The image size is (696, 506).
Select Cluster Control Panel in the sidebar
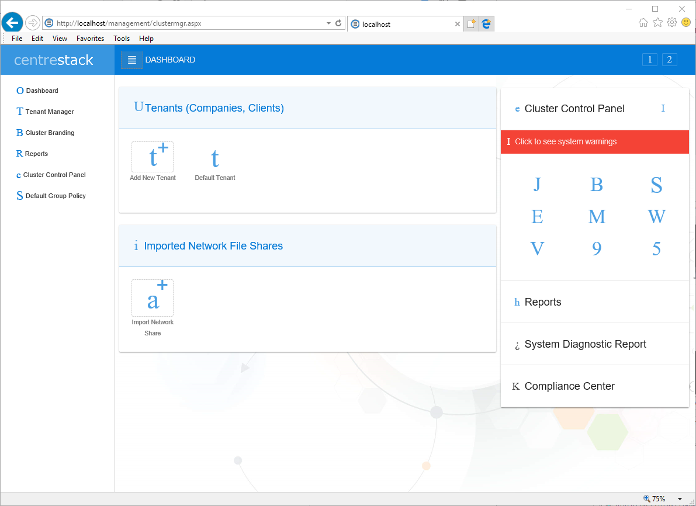pyautogui.click(x=51, y=175)
